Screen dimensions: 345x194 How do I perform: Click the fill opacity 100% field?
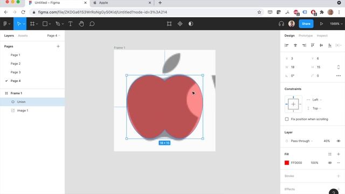(x=314, y=163)
